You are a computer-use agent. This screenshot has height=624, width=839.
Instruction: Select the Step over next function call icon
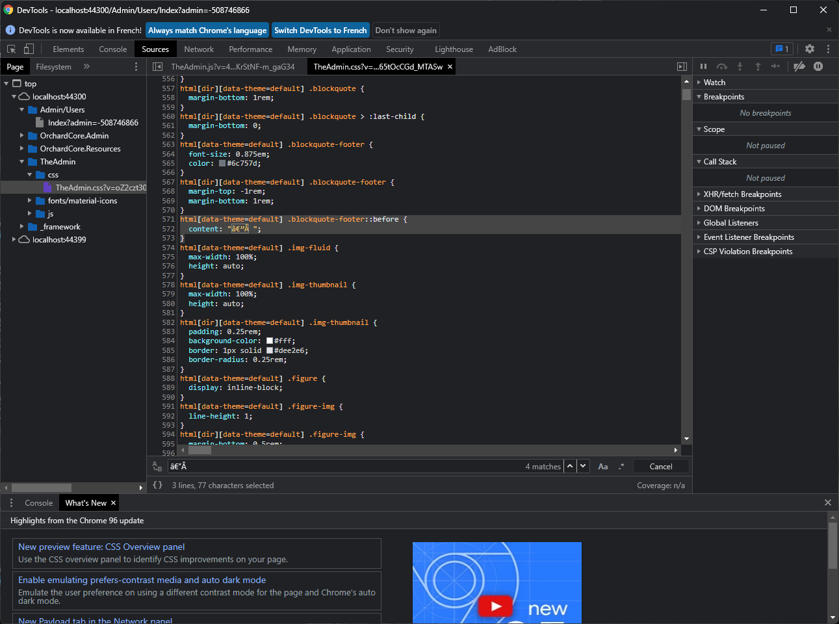(x=722, y=66)
